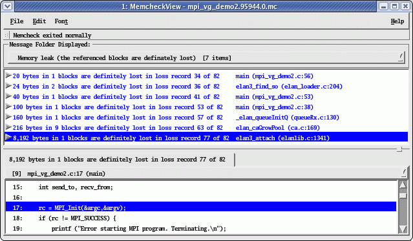
Task: Expand the 100 bytes loss record 53 entry
Action: click(x=8, y=107)
